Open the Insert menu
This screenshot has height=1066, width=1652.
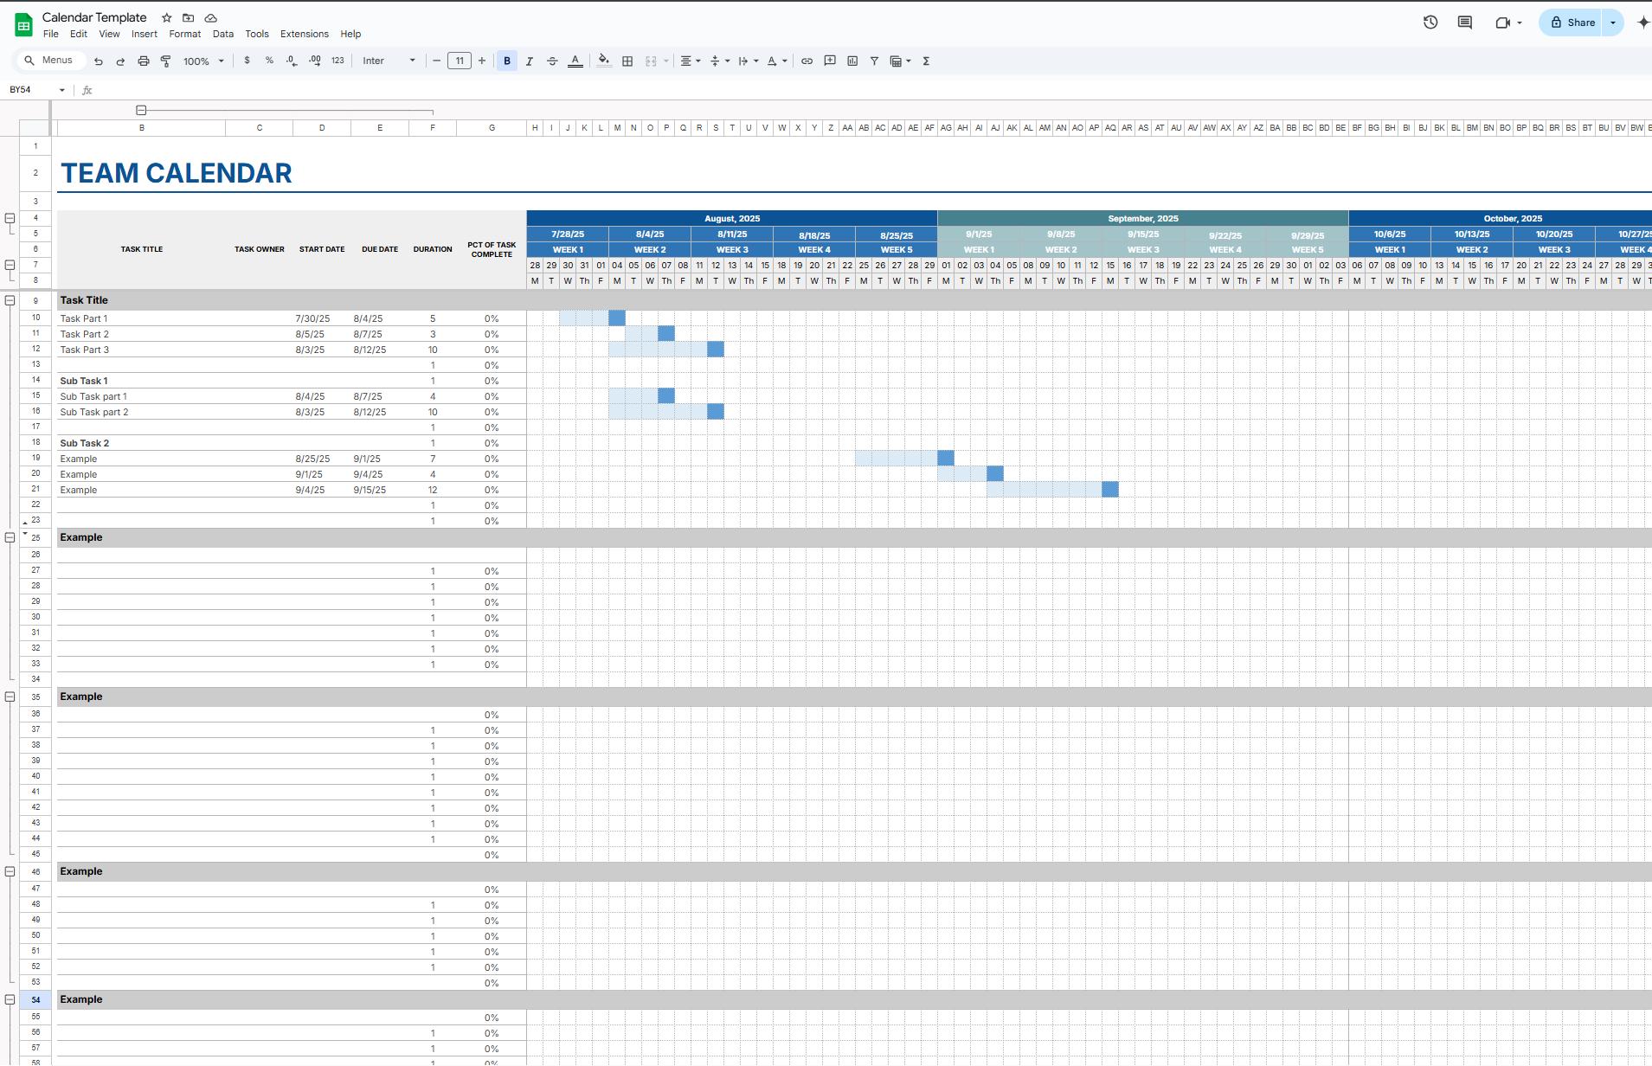145,34
